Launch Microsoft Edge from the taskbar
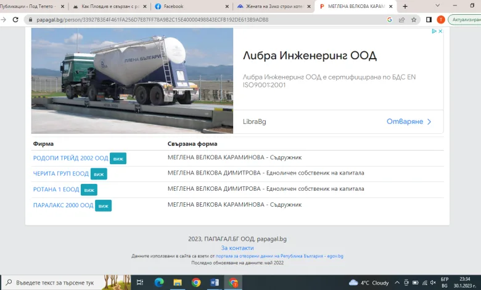Image resolution: width=481 pixels, height=290 pixels. point(159,283)
